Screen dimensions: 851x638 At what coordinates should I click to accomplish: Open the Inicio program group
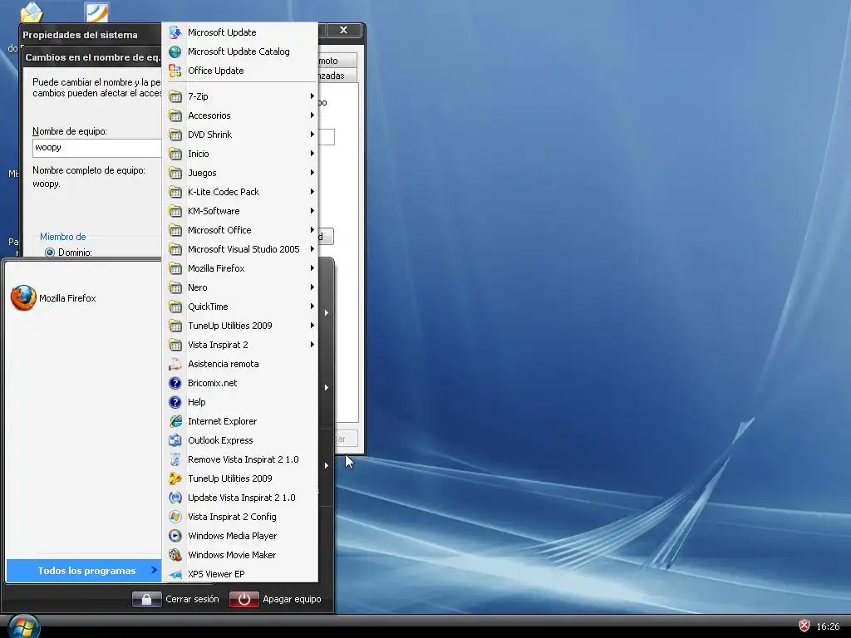click(241, 154)
